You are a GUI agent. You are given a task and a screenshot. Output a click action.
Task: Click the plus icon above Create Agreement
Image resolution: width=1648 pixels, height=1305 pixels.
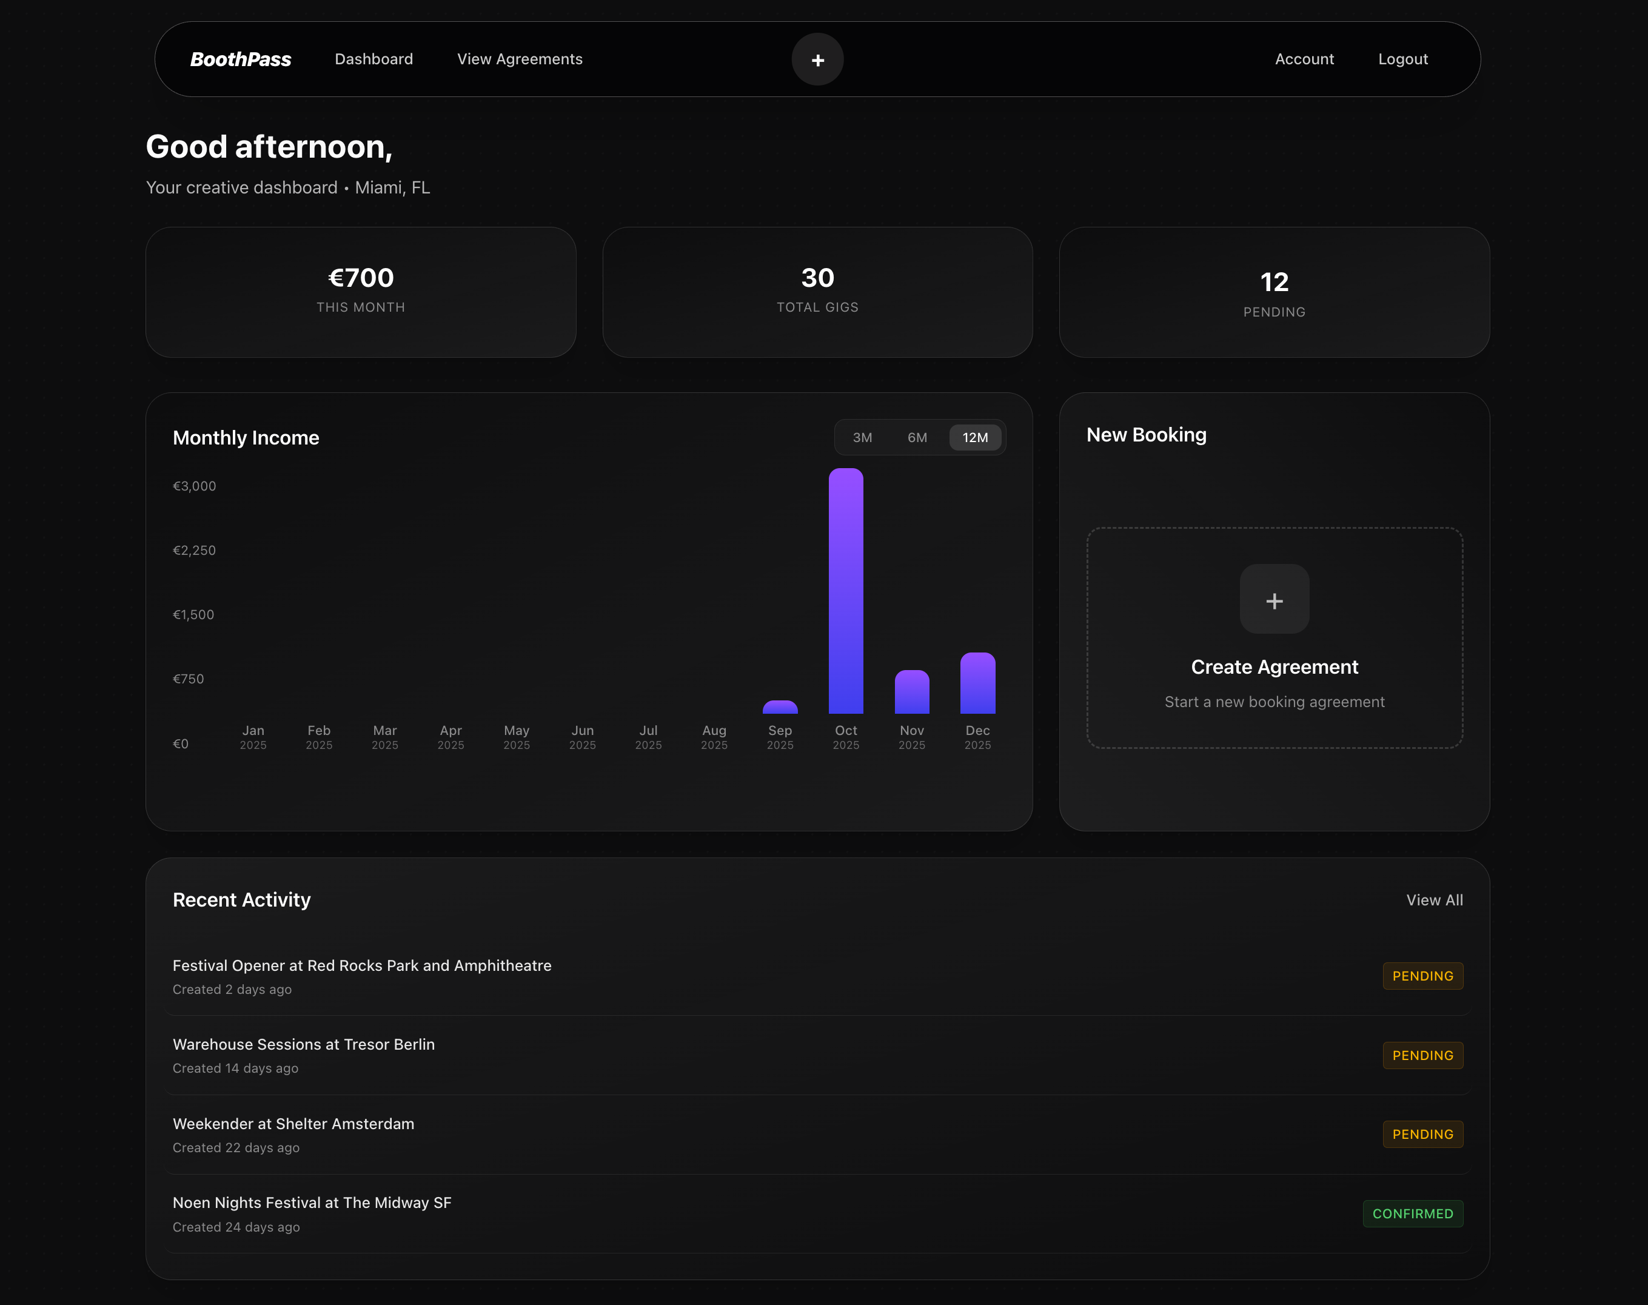pyautogui.click(x=1274, y=600)
